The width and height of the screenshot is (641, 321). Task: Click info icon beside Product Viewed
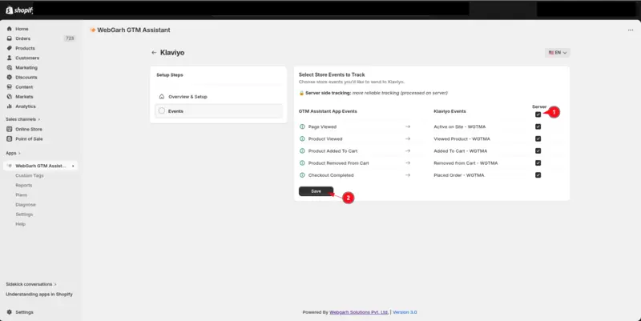coord(302,138)
